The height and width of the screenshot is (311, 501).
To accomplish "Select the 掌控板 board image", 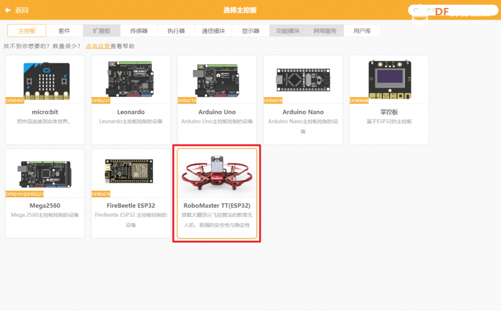I will tap(390, 80).
